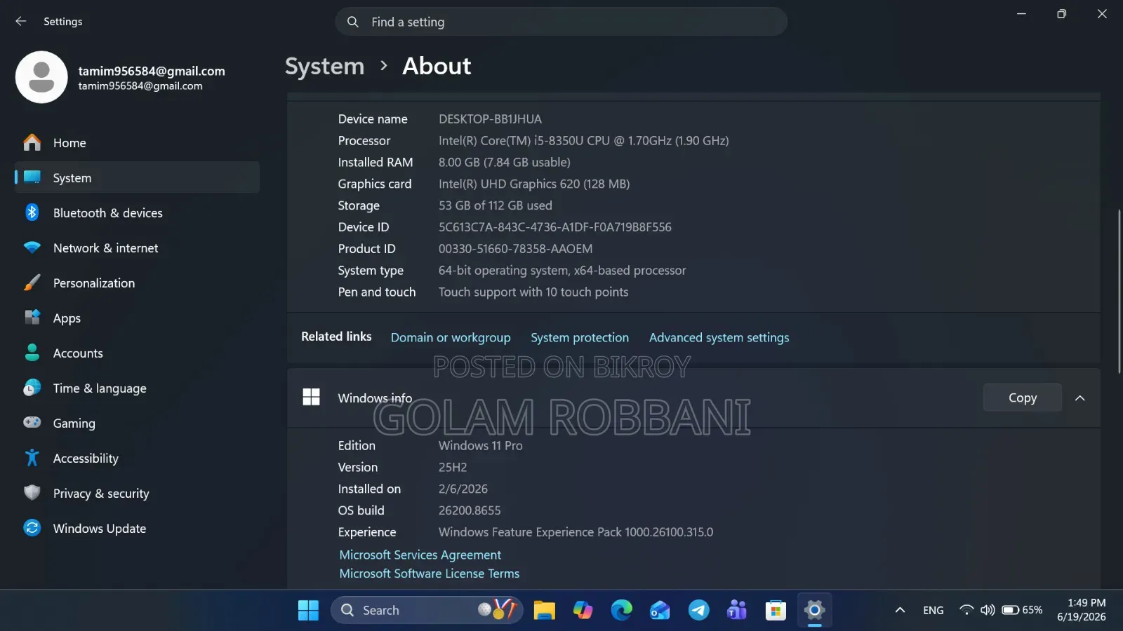Click the Device ID 5C613C7A value

555,227
